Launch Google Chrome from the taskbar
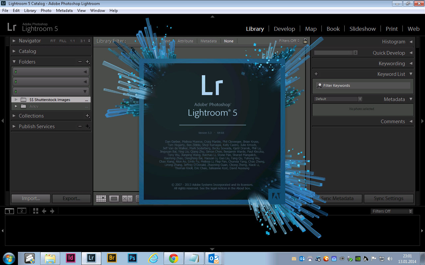Viewport: 425px width, 265px height. (x=174, y=258)
